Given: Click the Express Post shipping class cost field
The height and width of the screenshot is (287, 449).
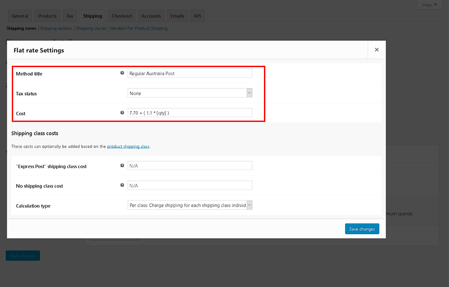Looking at the screenshot, I should 190,165.
